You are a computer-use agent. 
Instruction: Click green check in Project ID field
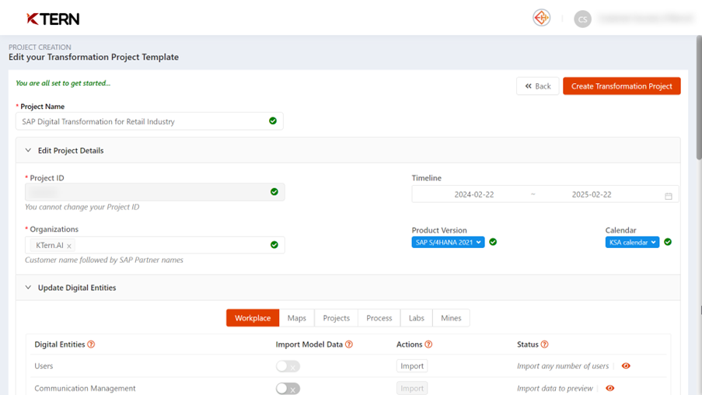point(274,192)
